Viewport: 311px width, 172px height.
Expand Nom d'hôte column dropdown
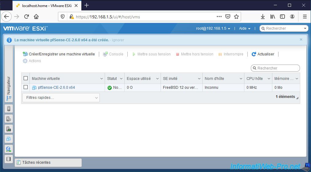241,79
